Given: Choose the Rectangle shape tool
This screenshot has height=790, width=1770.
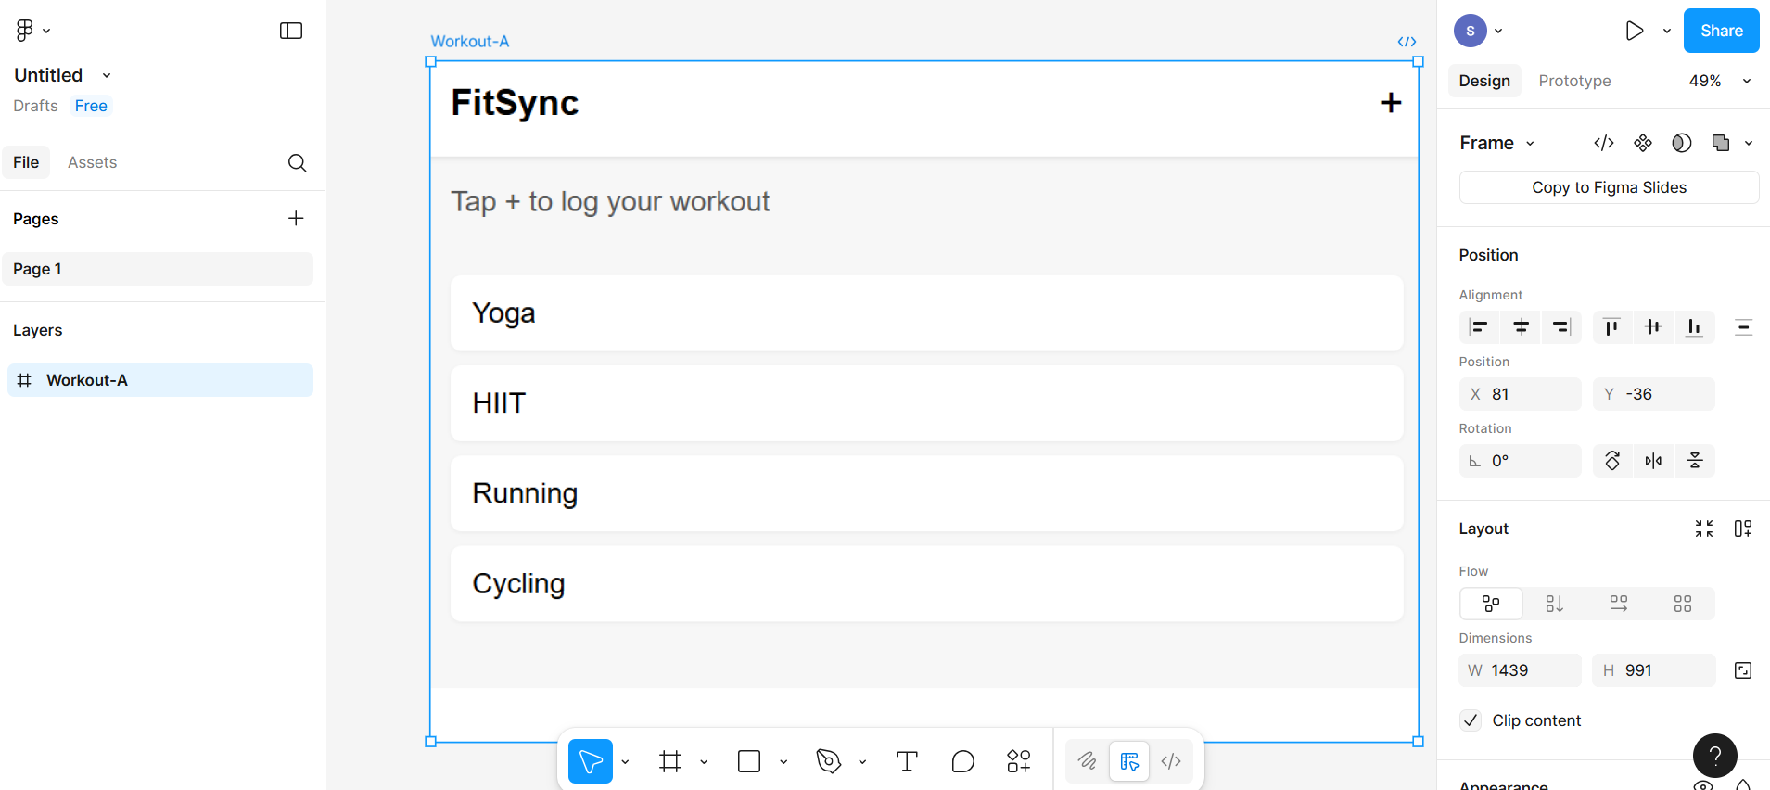Looking at the screenshot, I should 749,761.
